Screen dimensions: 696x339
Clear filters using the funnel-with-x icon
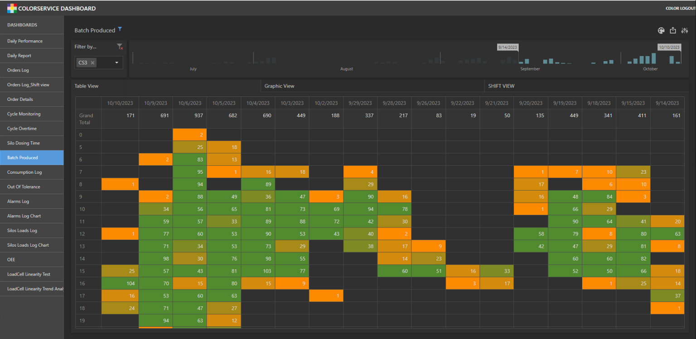120,46
